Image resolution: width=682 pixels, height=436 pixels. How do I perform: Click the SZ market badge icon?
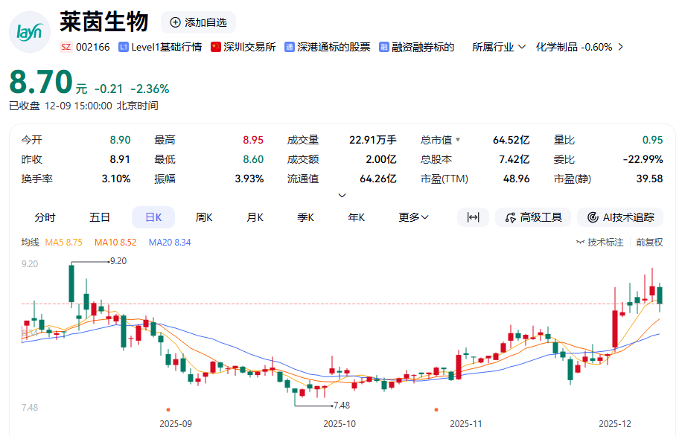coord(66,47)
